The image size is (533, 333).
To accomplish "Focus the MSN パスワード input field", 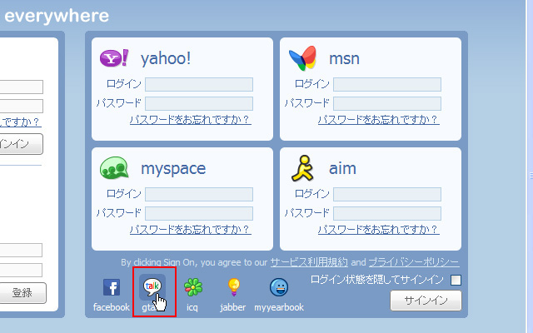I will point(387,103).
